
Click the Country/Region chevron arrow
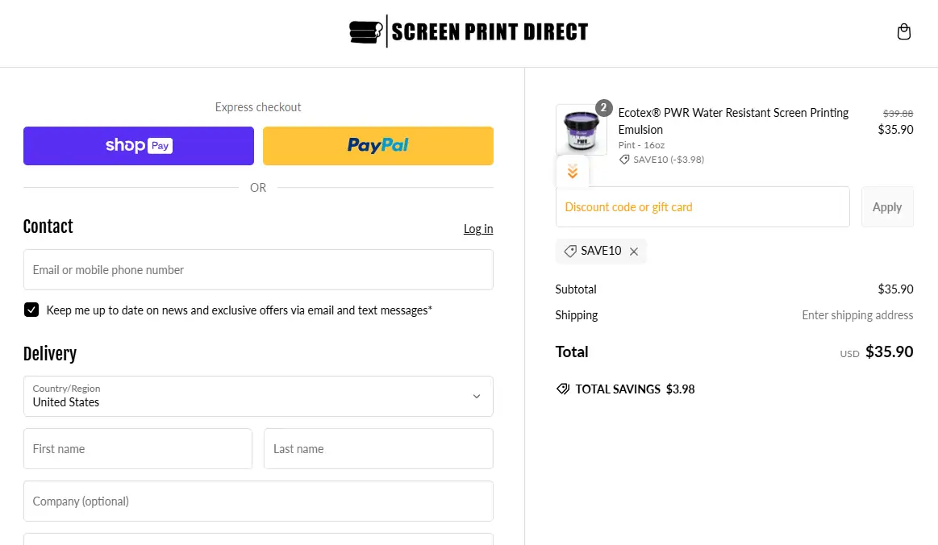[477, 397]
